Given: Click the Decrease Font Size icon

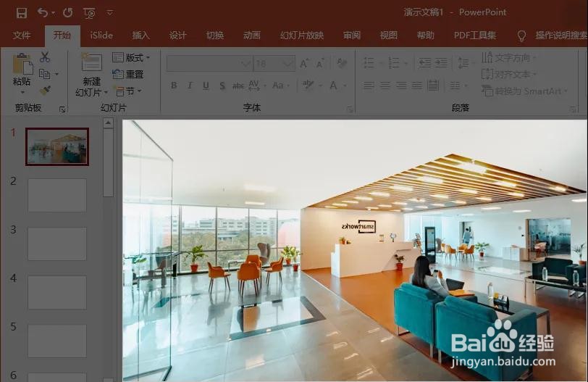Looking at the screenshot, I should point(319,64).
